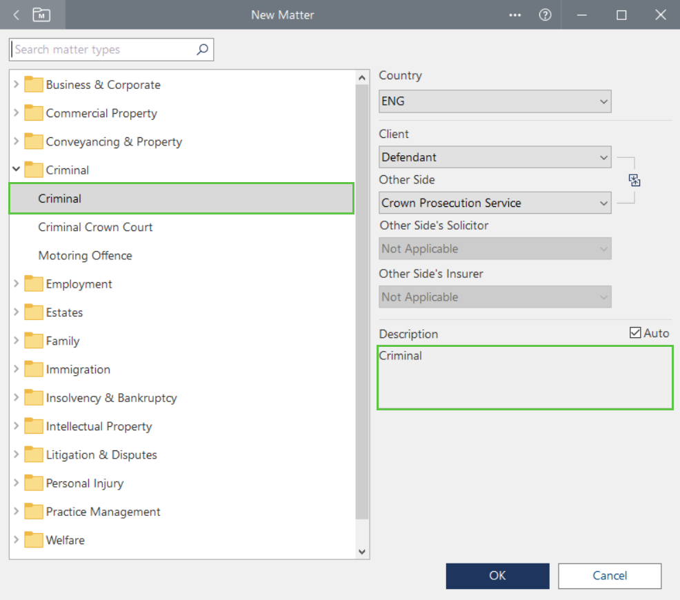Click the Immigration folder icon
This screenshot has width=680, height=600.
click(x=34, y=370)
